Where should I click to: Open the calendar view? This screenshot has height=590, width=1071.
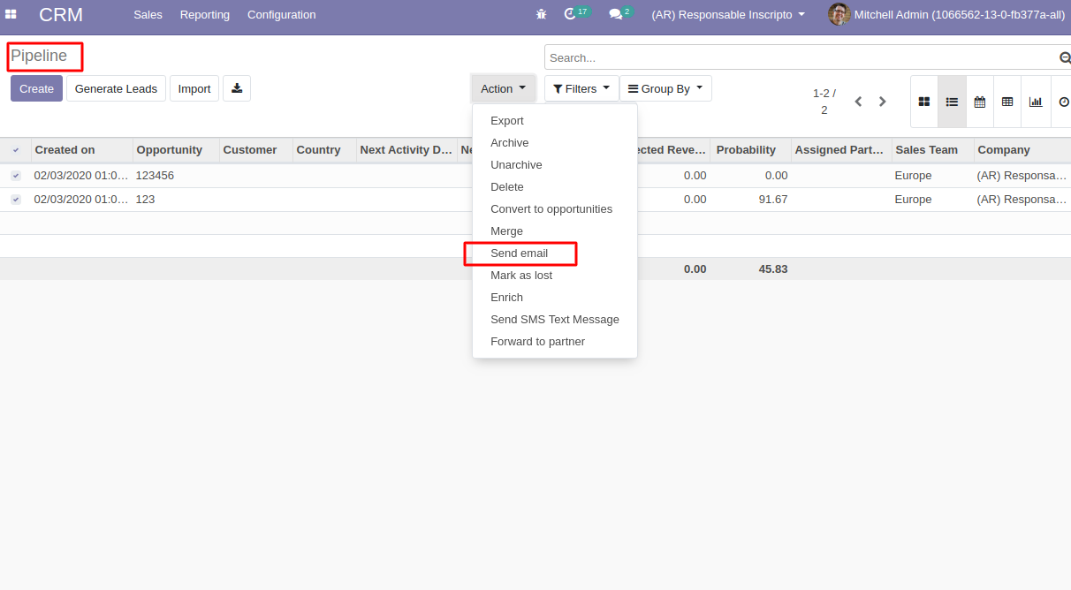pos(979,102)
